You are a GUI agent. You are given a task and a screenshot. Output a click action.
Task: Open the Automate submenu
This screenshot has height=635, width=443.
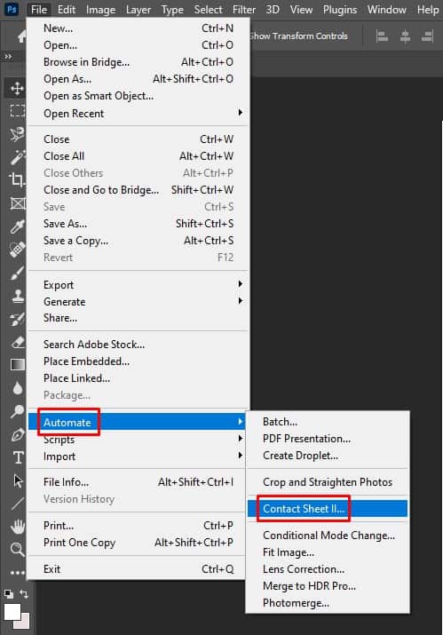(138, 423)
